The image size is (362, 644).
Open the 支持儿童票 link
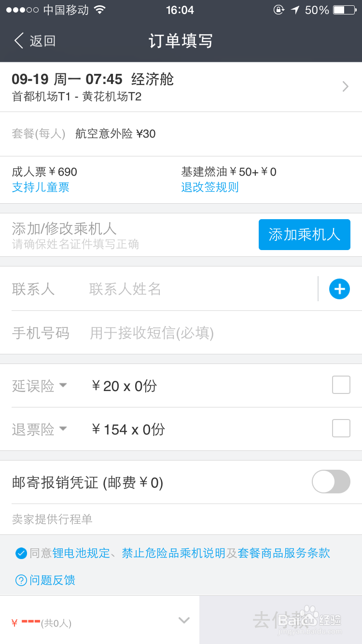coord(41,187)
